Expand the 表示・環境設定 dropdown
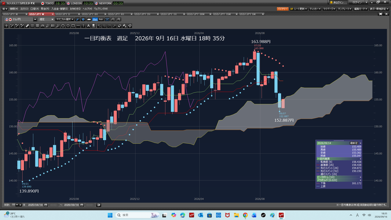The width and height of the screenshot is (391, 220). (379, 9)
